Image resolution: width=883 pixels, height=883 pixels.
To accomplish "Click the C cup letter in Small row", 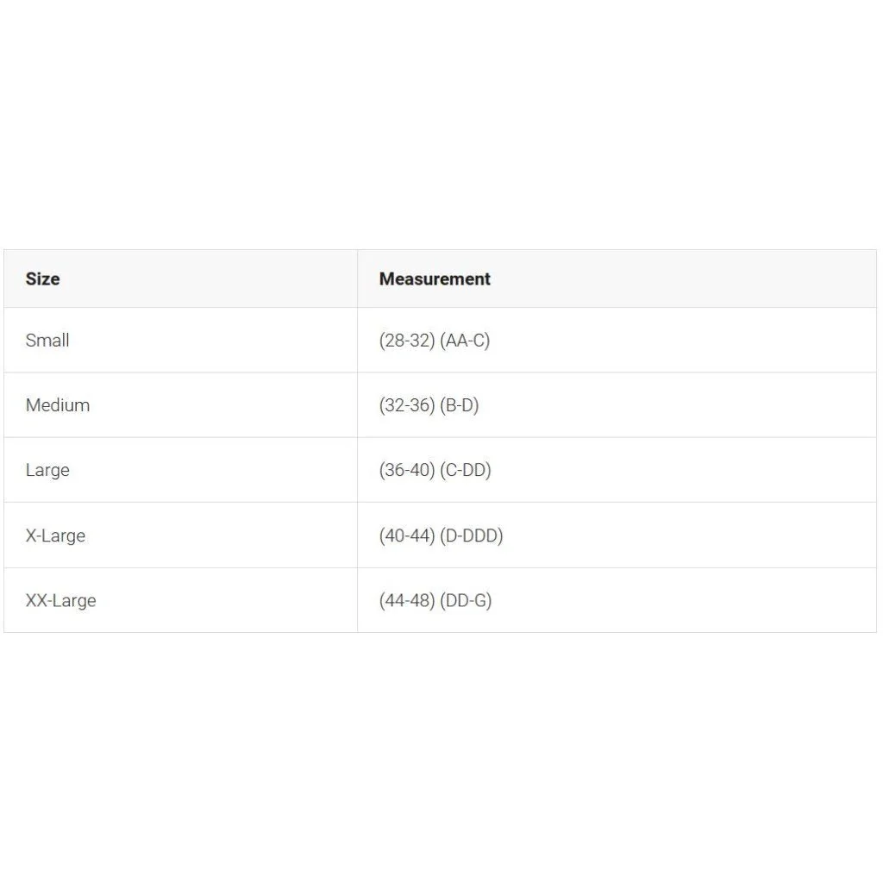I will [479, 340].
